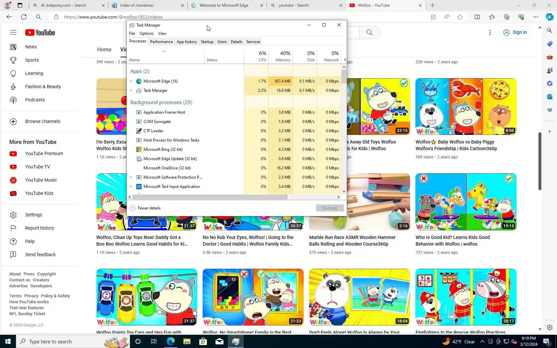Click the Edge address bar URL
Viewport: 557px width, 348px height.
(113, 17)
